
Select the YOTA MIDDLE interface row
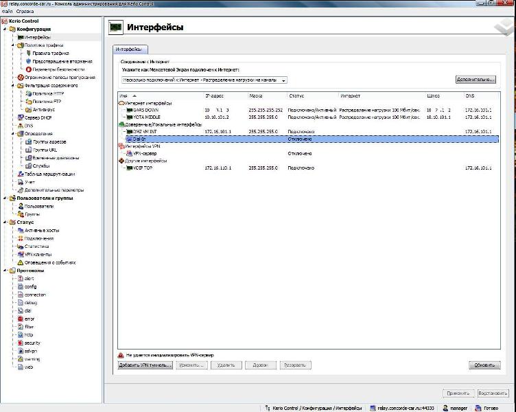point(148,117)
